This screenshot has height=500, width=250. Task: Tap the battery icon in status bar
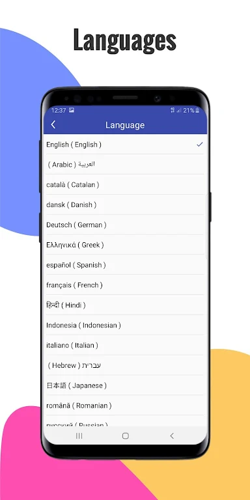[x=197, y=110]
